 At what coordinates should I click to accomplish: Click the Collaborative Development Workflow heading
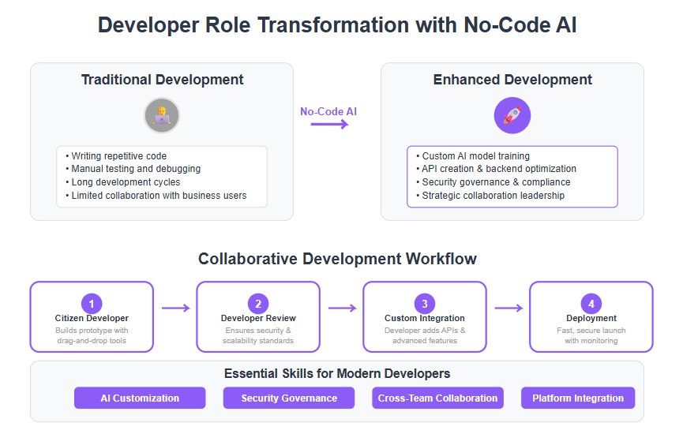337,259
